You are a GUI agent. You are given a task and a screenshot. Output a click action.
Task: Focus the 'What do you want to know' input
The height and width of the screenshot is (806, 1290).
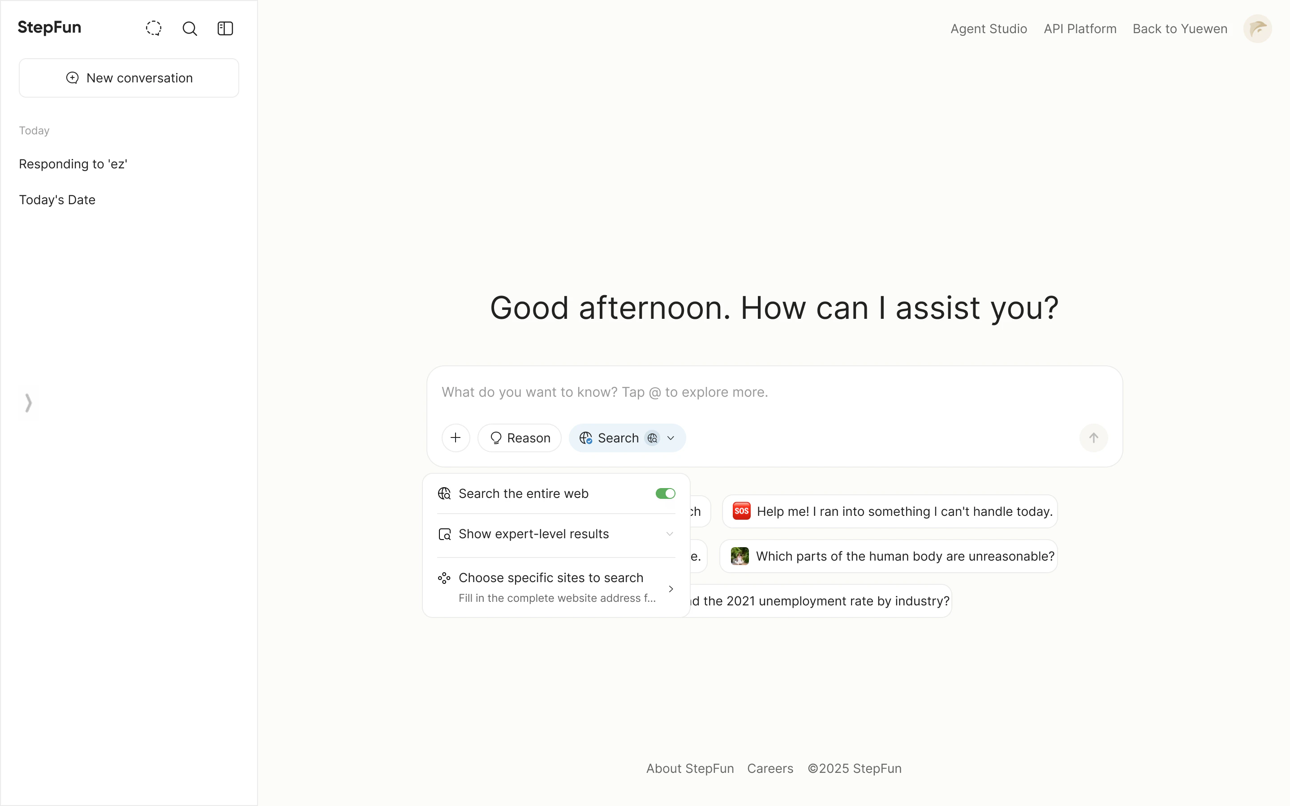click(774, 392)
